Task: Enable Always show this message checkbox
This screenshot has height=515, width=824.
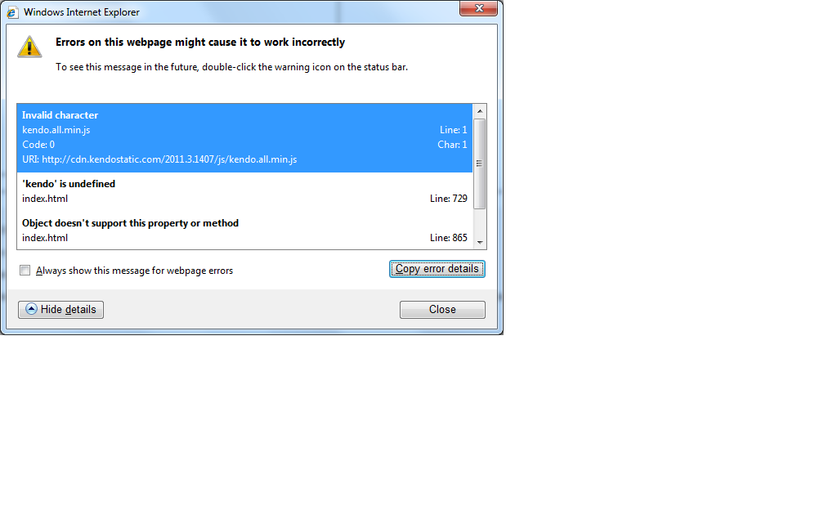Action: (x=25, y=270)
